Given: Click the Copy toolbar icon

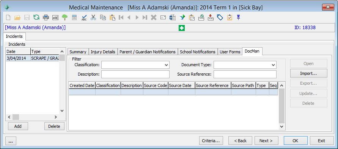Looking at the screenshot, I should pyautogui.click(x=103, y=18).
